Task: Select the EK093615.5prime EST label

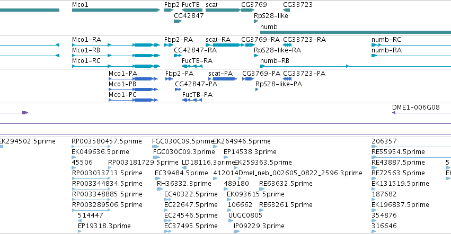Action: point(255,194)
